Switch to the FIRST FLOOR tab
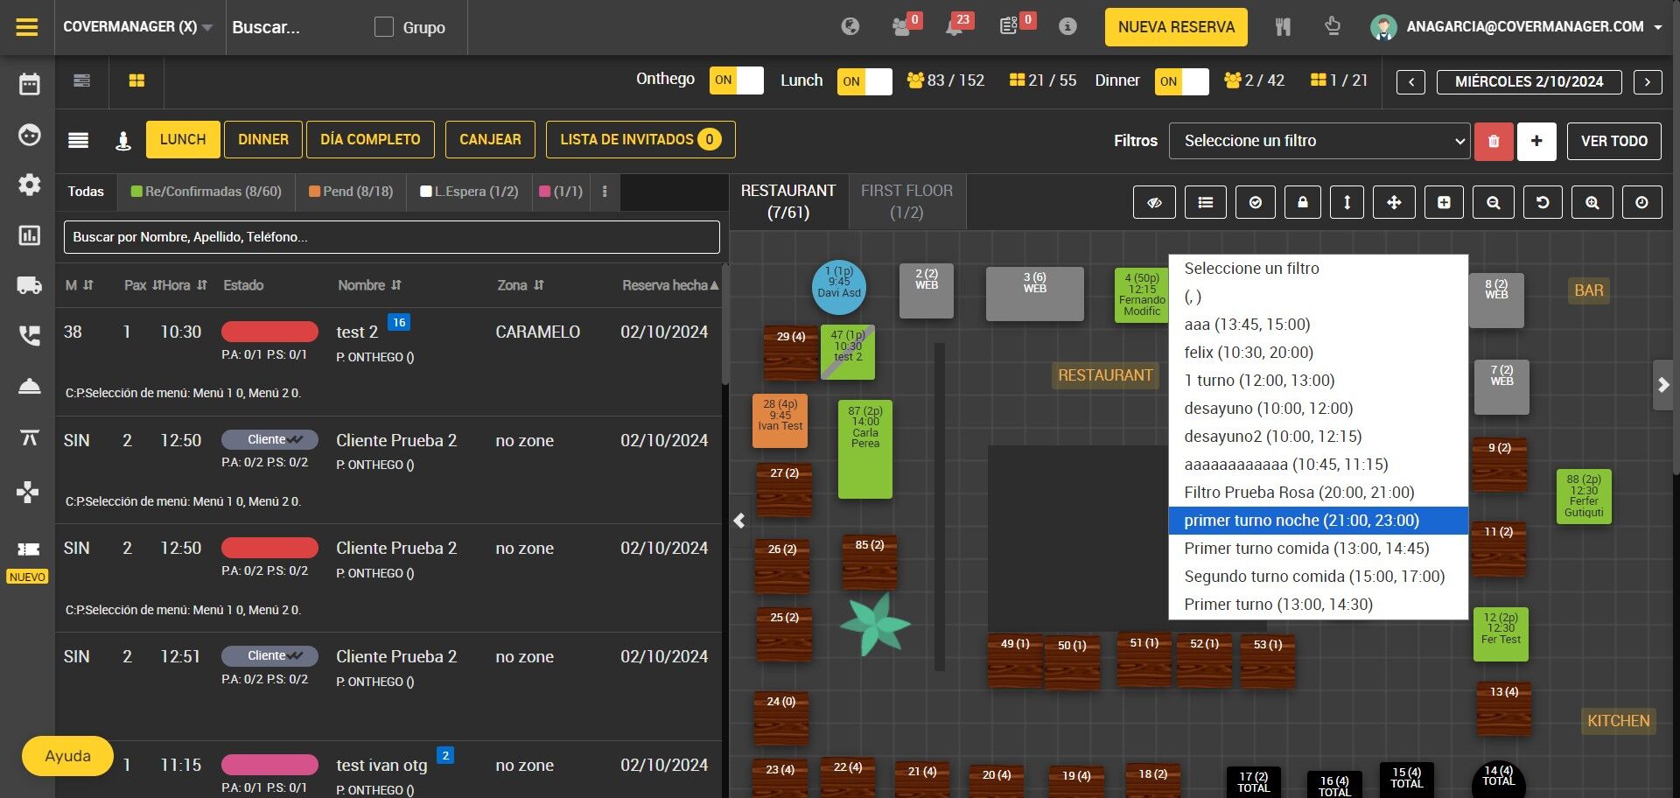The image size is (1680, 798). tap(906, 201)
